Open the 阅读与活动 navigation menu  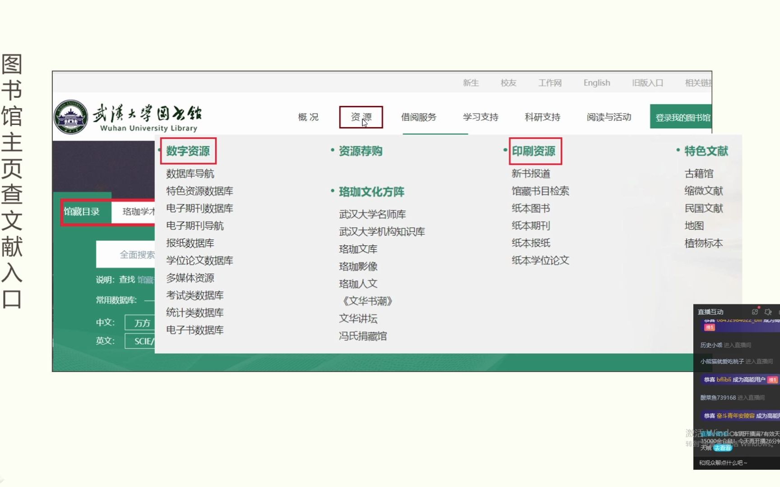[x=609, y=117]
